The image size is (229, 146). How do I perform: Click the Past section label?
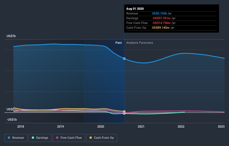click(119, 43)
